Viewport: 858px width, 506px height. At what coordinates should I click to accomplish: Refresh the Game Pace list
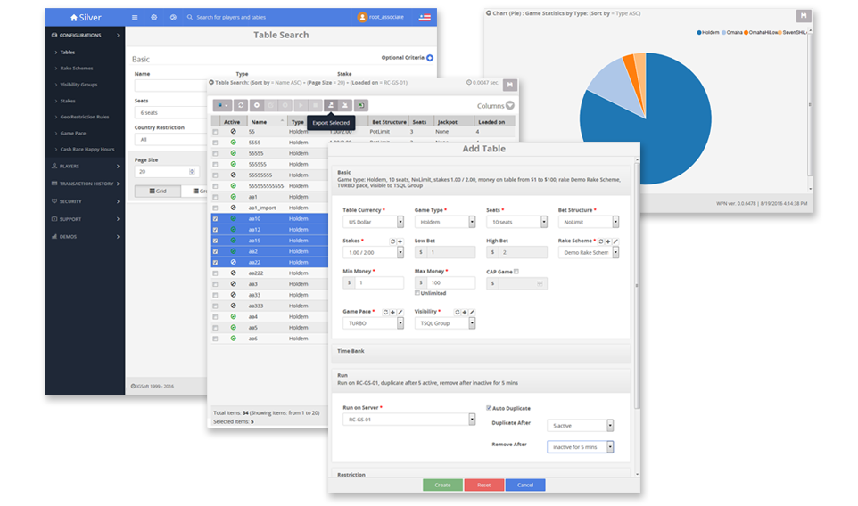click(x=385, y=312)
